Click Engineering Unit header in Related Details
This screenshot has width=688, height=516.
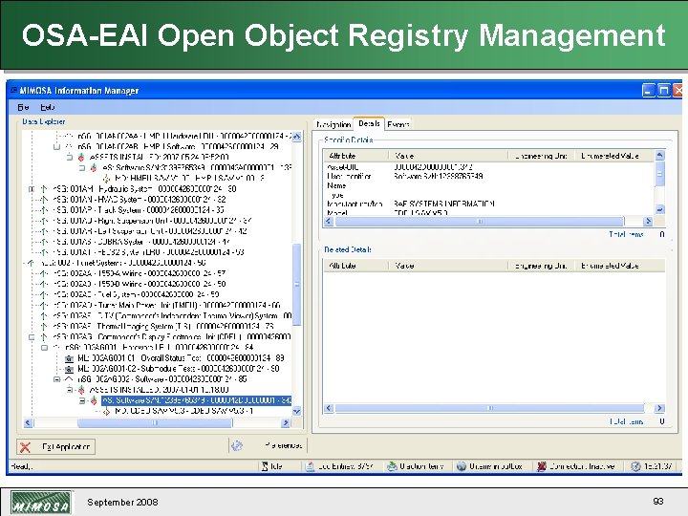541,266
